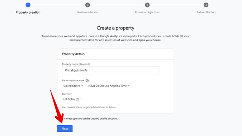Click the more properties can be created notice
The image size is (242, 136).
(x=91, y=119)
